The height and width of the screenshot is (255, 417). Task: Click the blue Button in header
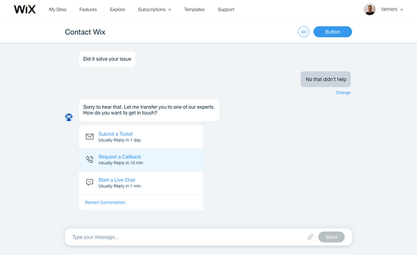(333, 32)
